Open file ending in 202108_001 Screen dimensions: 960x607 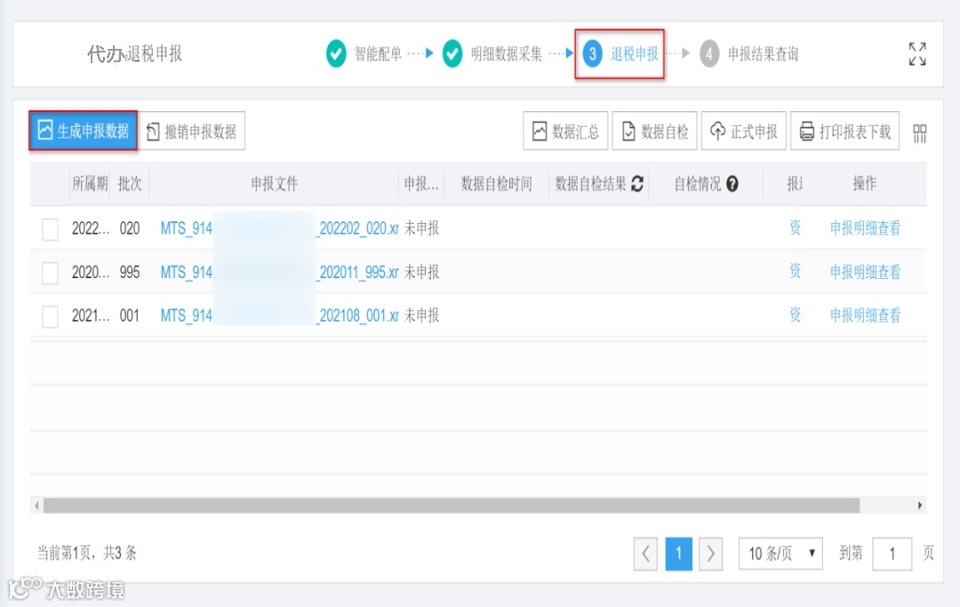[279, 315]
